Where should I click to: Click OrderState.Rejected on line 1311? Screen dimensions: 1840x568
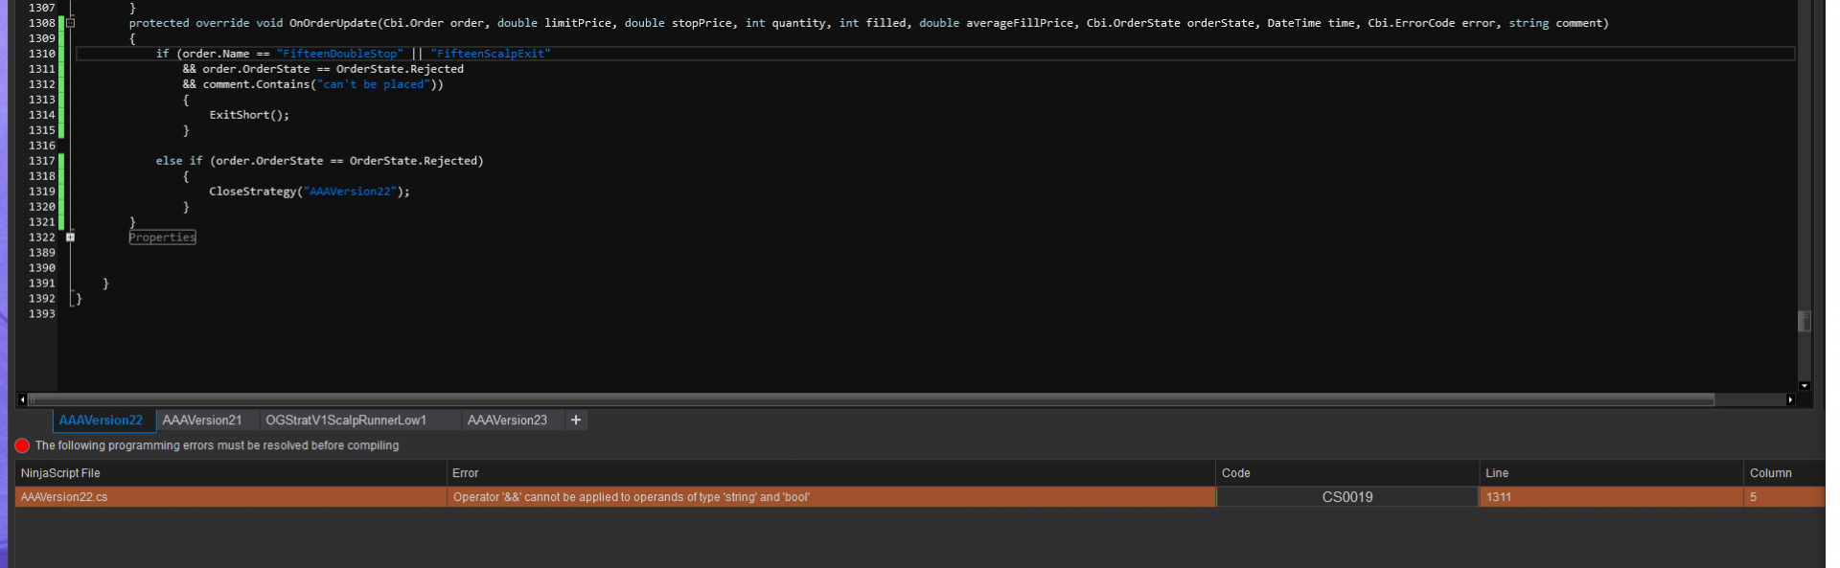tap(400, 69)
